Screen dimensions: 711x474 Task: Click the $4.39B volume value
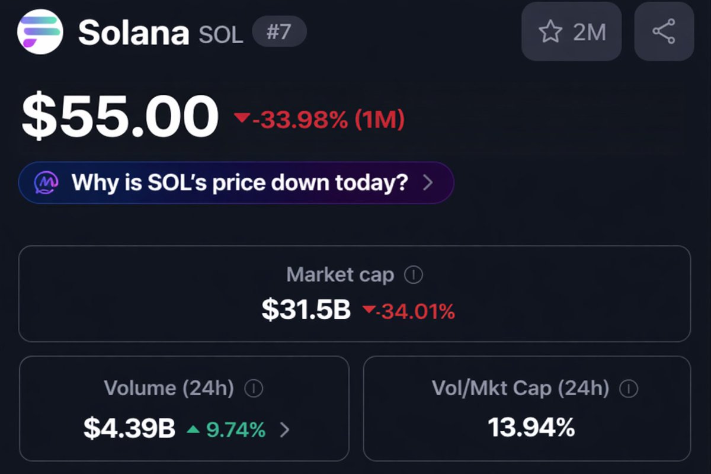click(129, 429)
